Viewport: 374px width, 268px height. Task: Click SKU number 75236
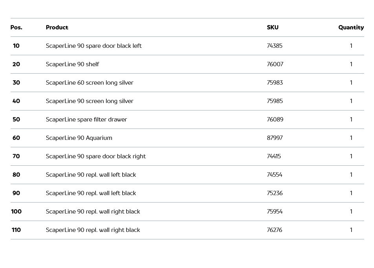click(275, 193)
